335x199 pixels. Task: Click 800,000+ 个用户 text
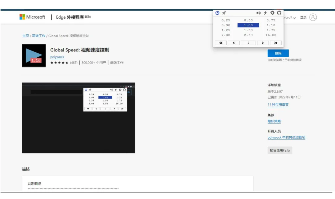tap(94, 63)
